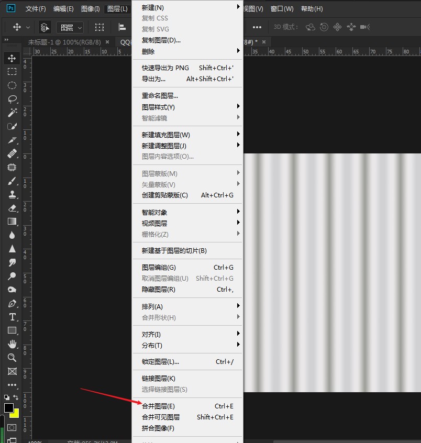Open the black foreground color swatch
The width and height of the screenshot is (421, 443).
point(8,408)
